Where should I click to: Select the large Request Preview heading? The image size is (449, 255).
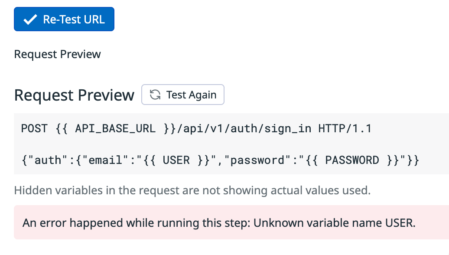click(74, 95)
